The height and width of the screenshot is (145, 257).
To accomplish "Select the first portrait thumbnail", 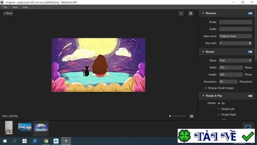I will click(9, 128).
